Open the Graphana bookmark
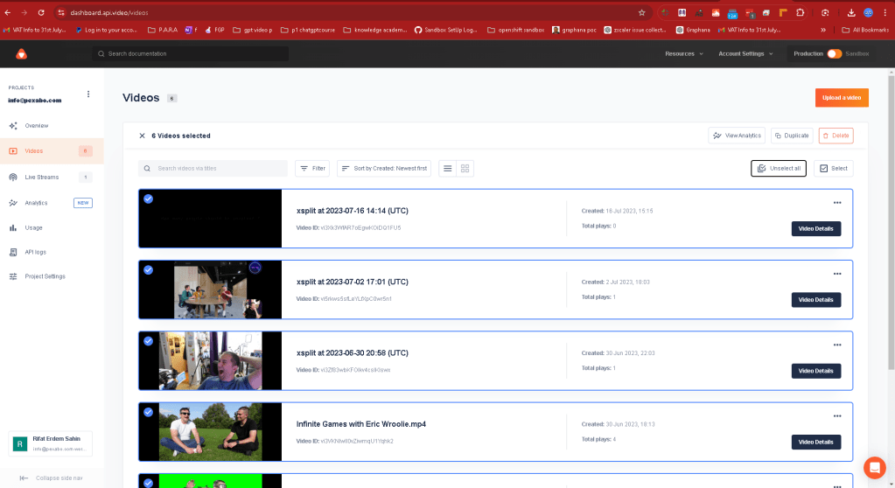 693,30
